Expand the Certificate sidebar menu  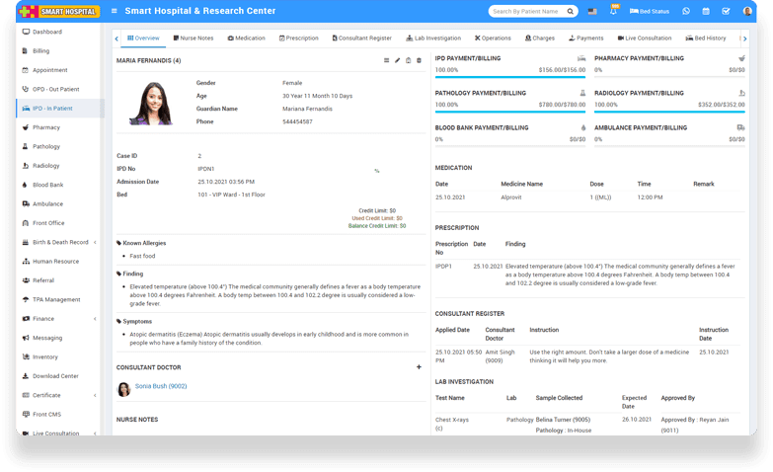coord(59,395)
